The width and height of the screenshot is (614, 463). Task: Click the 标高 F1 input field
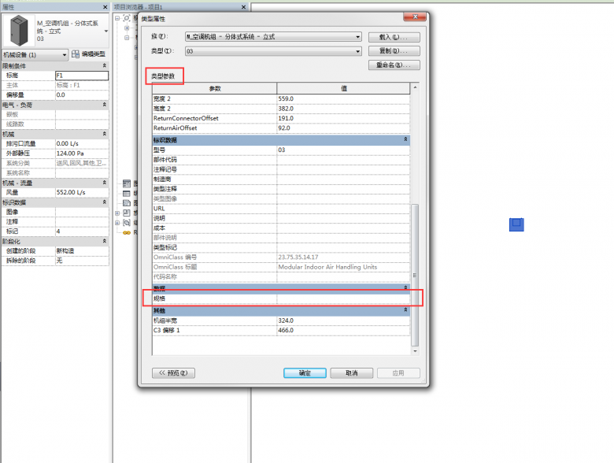coord(76,76)
